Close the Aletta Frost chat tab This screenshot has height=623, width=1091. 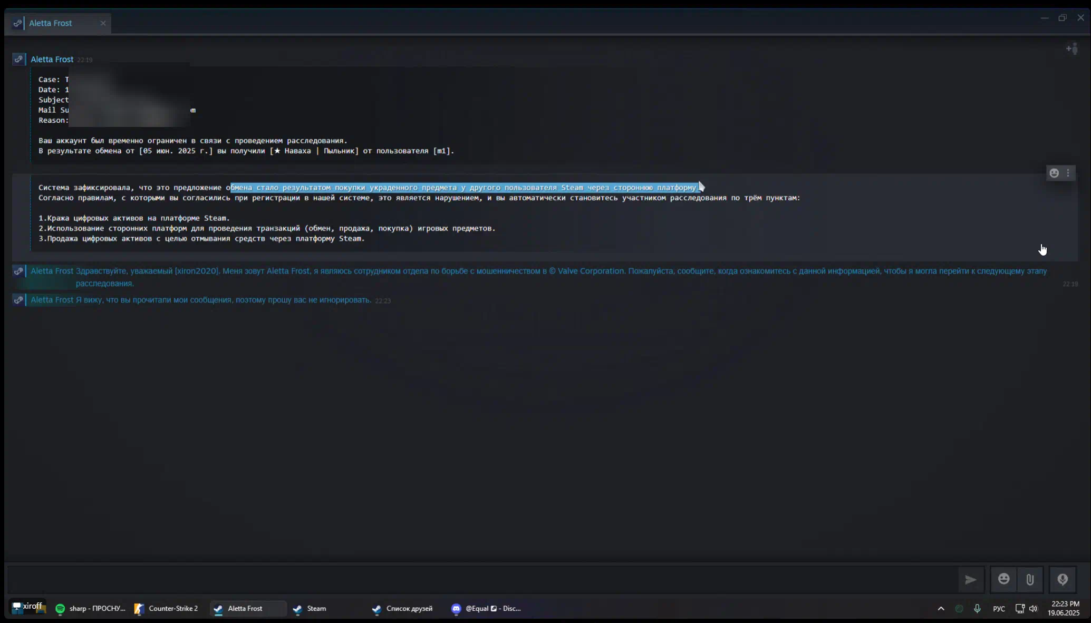click(x=103, y=23)
